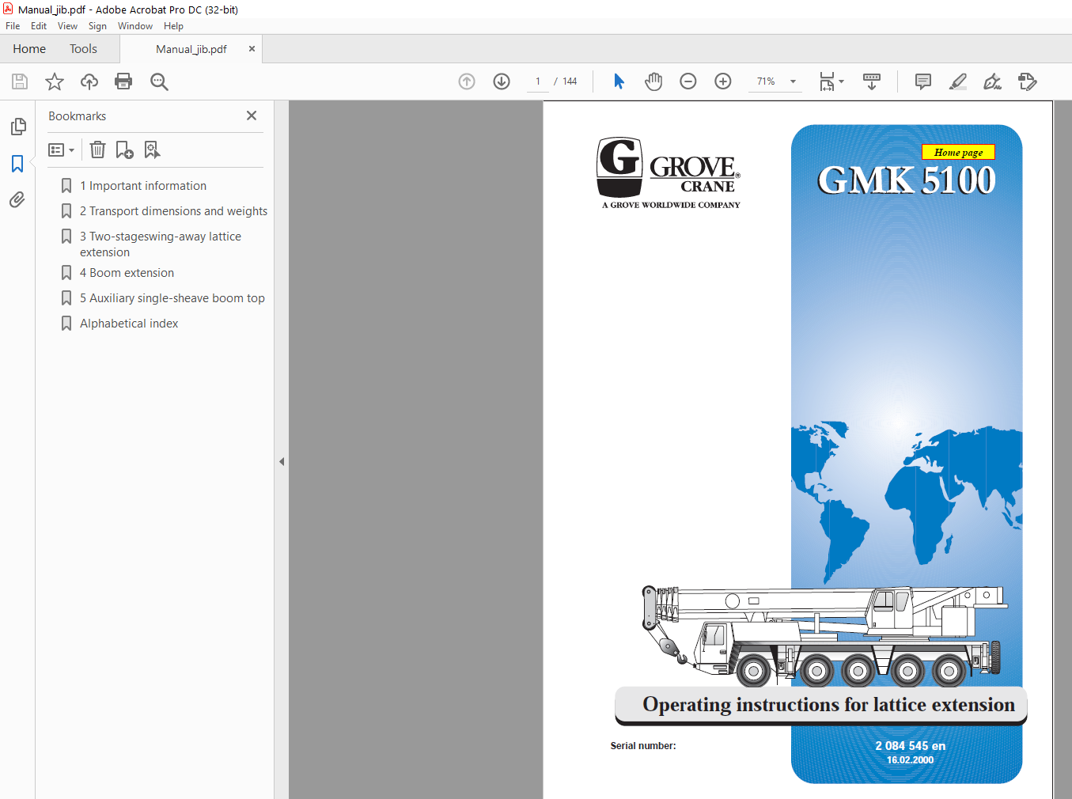Click the Serial number label

click(x=643, y=746)
